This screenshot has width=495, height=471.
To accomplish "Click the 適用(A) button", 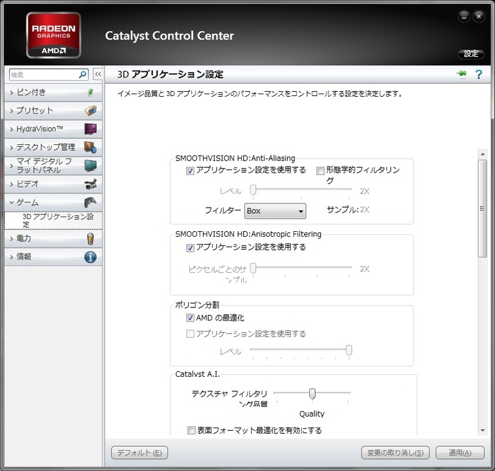I will 460,452.
